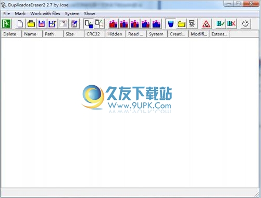Click the pink floppy disk save icon

click(x=42, y=24)
